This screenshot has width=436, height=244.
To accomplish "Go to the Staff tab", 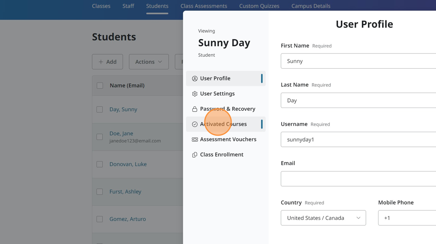I will pos(128,6).
